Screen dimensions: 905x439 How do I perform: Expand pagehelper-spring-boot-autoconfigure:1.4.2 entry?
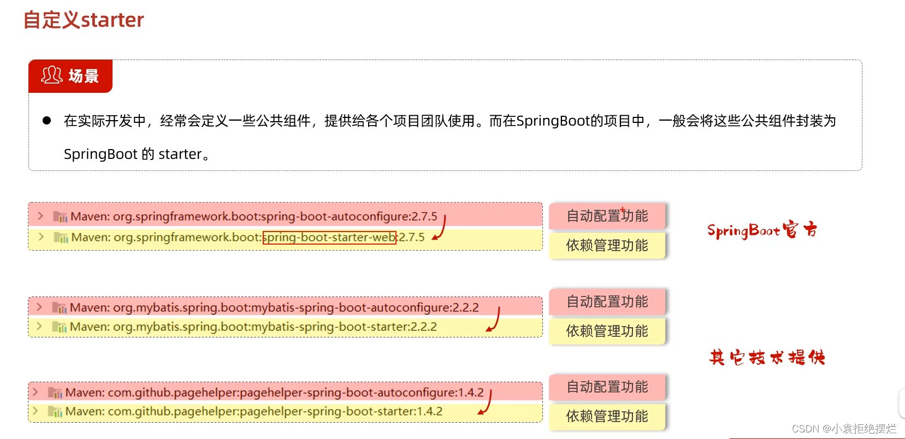(36, 392)
